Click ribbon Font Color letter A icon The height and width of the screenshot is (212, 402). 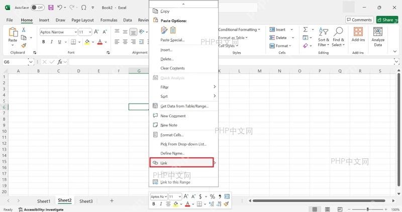click(x=100, y=42)
